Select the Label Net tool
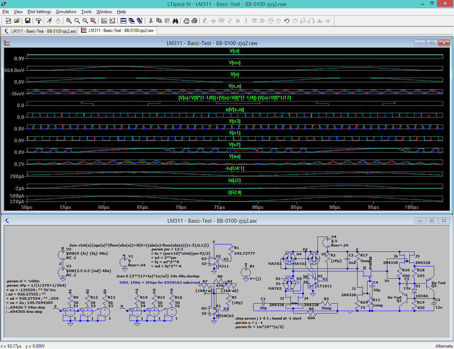Viewport: 454px width, 349px height. click(222, 21)
